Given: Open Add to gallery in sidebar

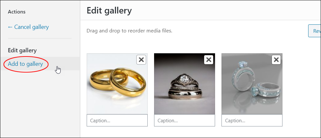Looking at the screenshot, I should [x=25, y=64].
